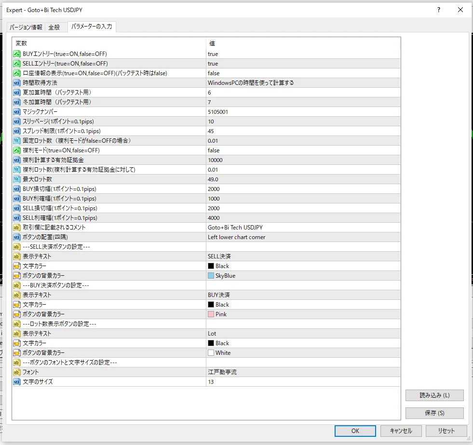Toggle 口座情報の表示 false value
The image size is (473, 445).
(214, 73)
